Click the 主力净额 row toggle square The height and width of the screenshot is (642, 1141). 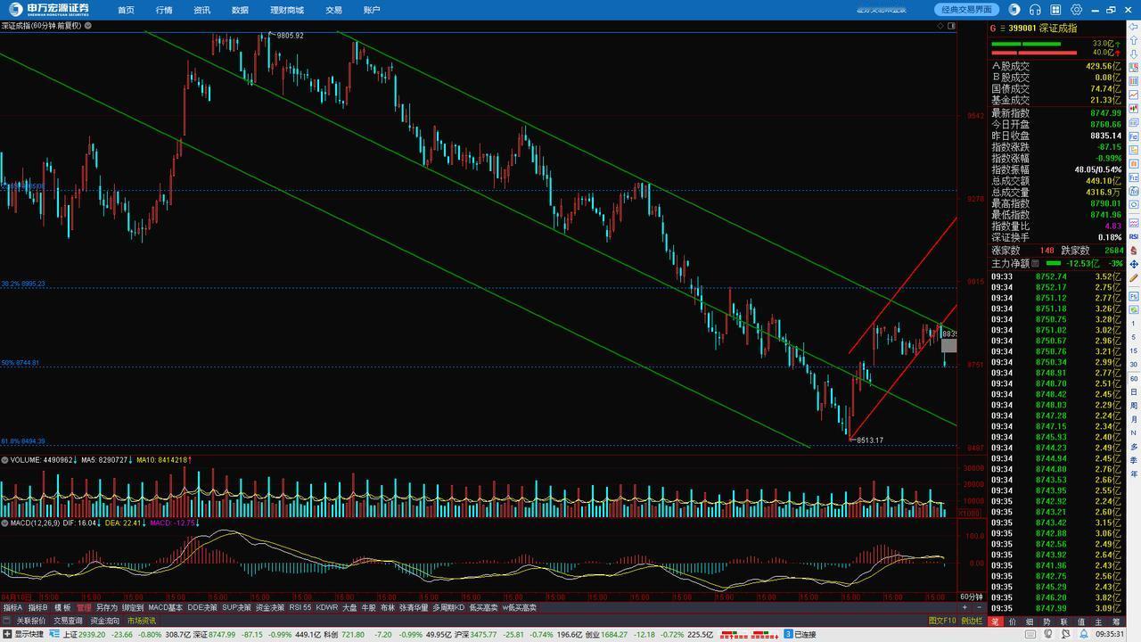click(x=1035, y=264)
